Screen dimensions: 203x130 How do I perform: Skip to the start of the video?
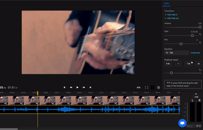64,87
